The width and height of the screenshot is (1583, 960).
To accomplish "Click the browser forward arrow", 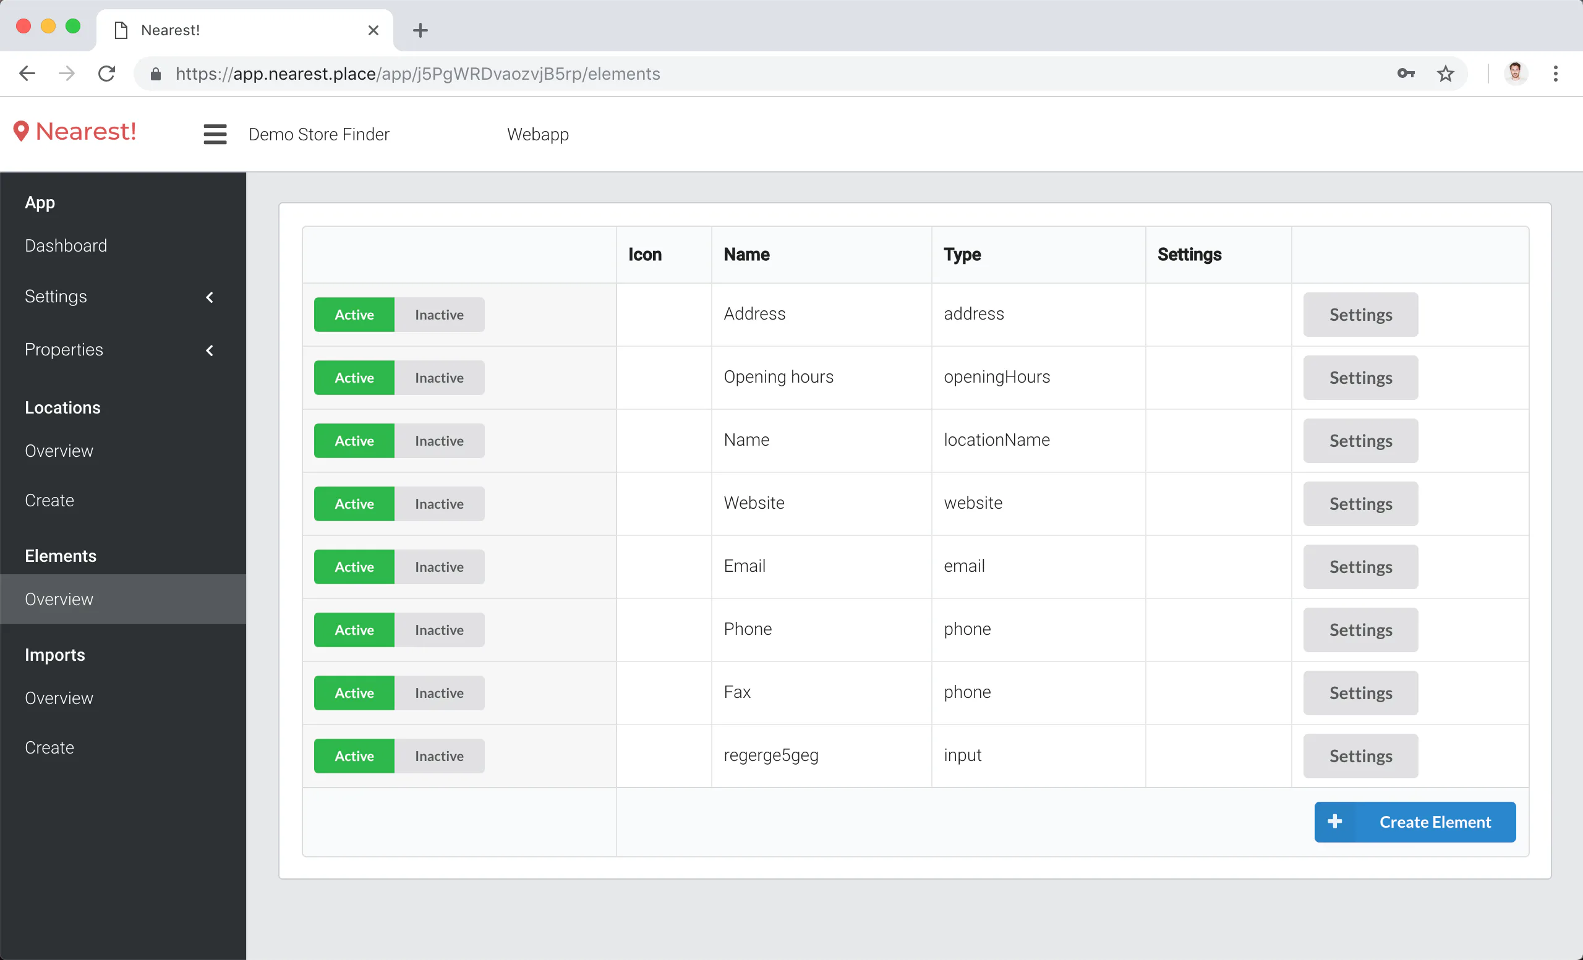I will point(67,74).
